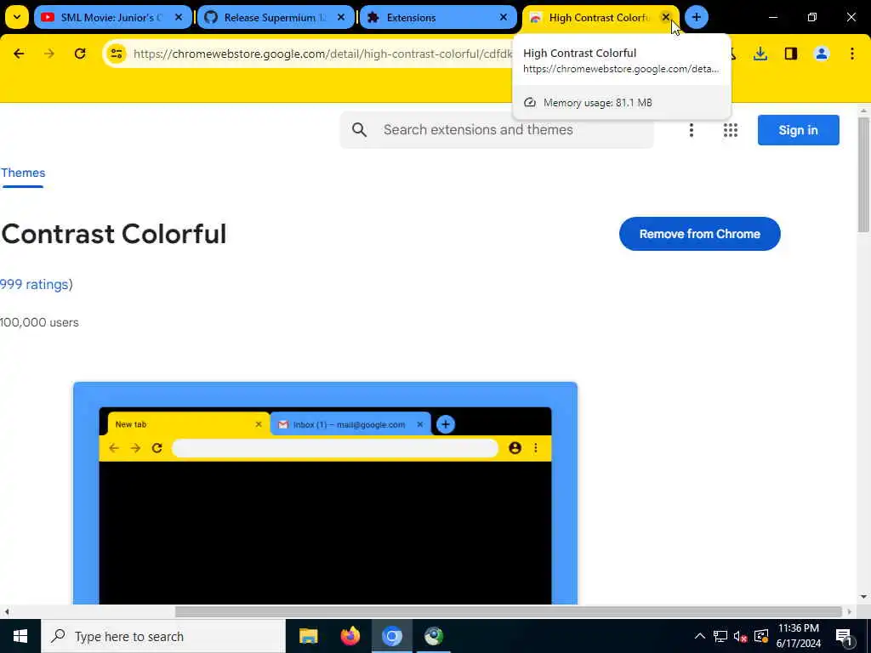Click Memory usage: 81.1 MB in tab tooltip
The width and height of the screenshot is (871, 653).
tap(598, 103)
